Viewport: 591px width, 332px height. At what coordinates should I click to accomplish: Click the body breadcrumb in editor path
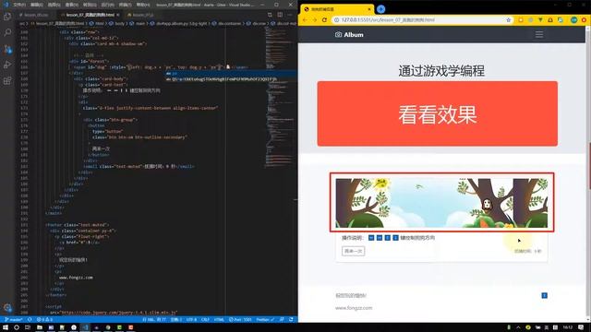tap(117, 23)
